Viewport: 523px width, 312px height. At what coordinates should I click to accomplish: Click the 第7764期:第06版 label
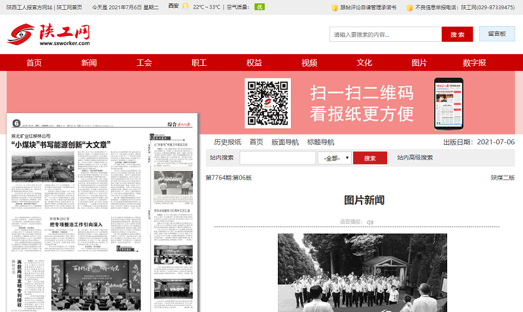pos(229,178)
